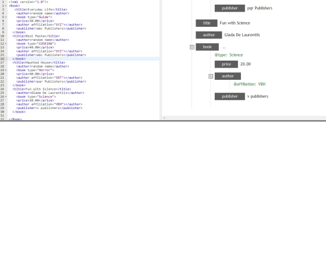Select the author node Giada De Laurentiis

[x=209, y=35]
